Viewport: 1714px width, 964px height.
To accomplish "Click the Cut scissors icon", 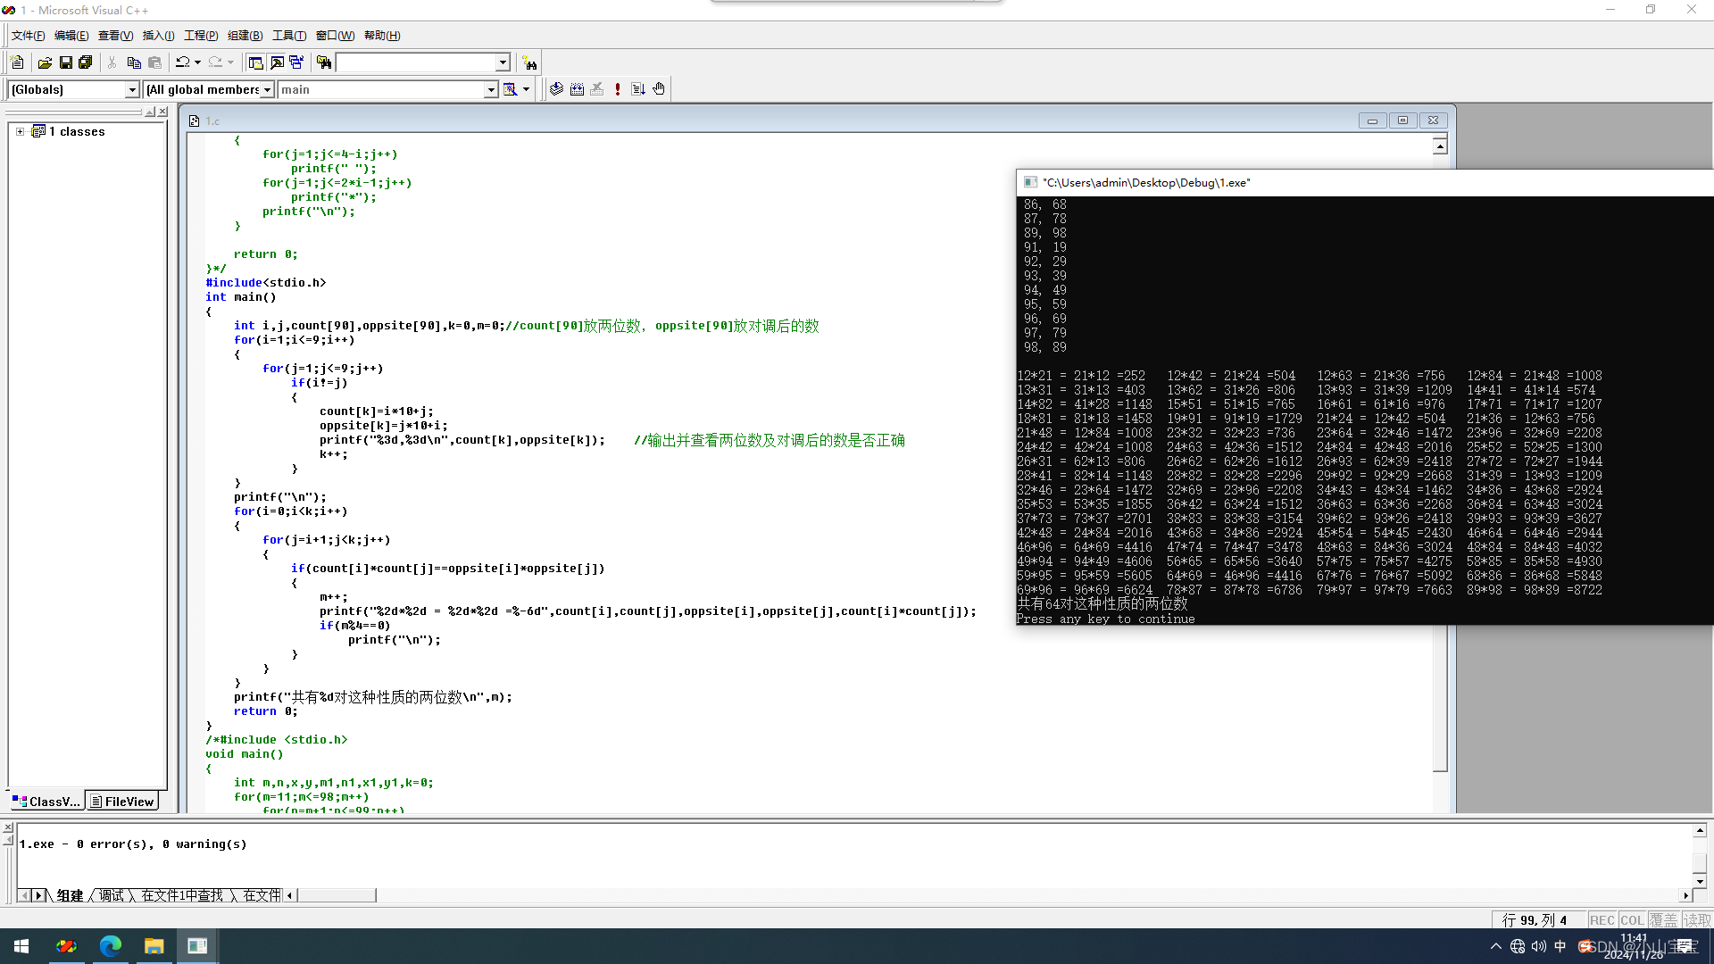I will click(112, 62).
